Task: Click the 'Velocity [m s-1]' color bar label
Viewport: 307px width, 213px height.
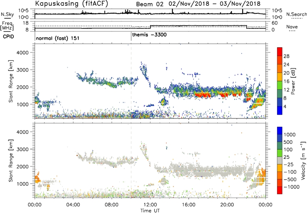Action: (303, 160)
